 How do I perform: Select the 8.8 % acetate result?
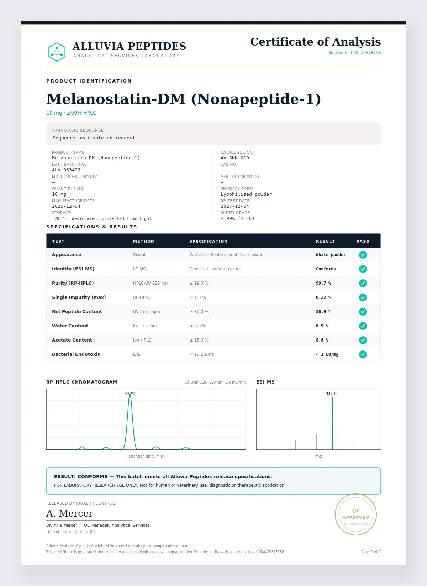(x=322, y=340)
